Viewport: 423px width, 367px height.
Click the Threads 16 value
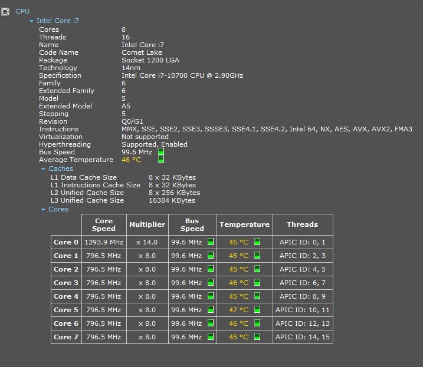click(126, 37)
